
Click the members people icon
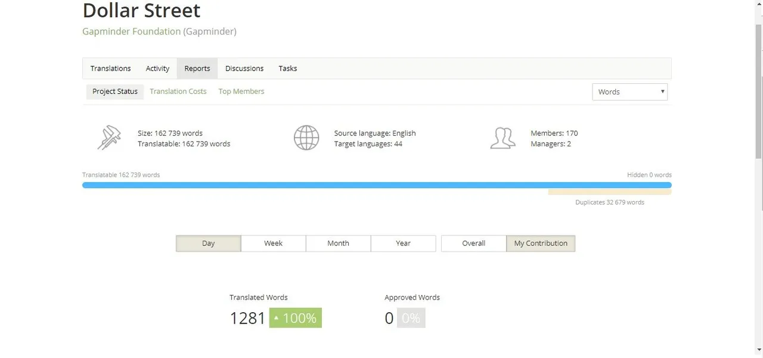pos(503,138)
